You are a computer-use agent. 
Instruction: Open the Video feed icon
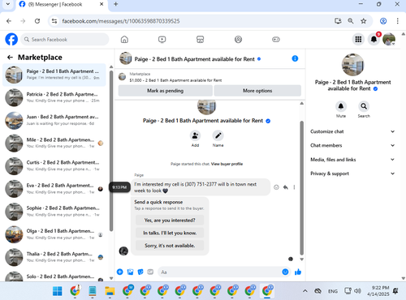point(162,40)
